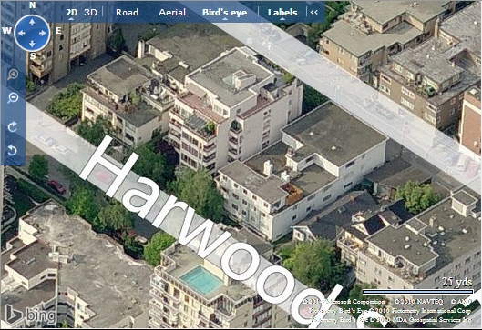Pan the map north with the up arrow
482x330 pixels.
(32, 22)
